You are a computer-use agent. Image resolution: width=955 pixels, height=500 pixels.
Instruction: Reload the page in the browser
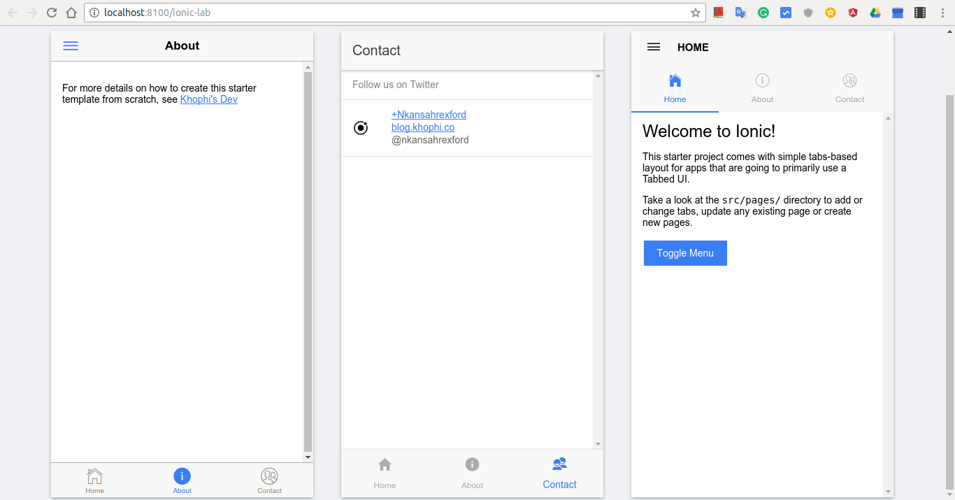[52, 13]
